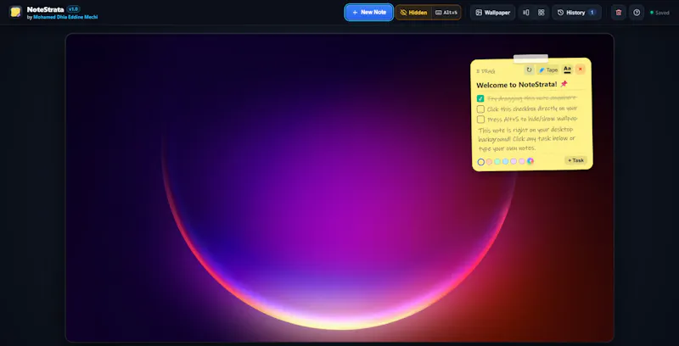Click the grid arrange icon
This screenshot has width=679, height=346.
(x=542, y=13)
